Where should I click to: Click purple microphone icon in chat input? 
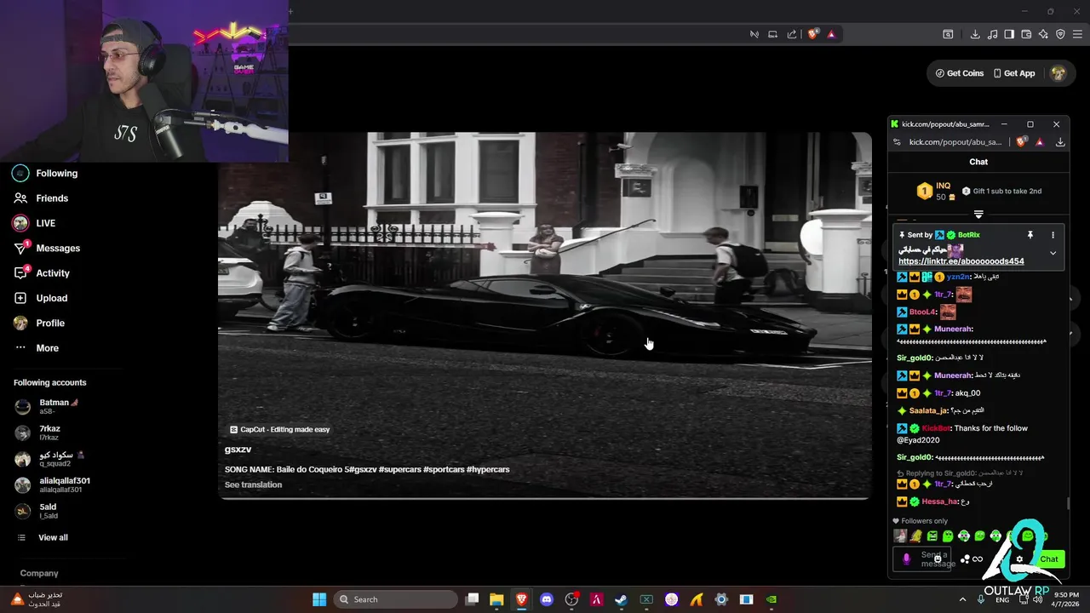[x=906, y=559]
